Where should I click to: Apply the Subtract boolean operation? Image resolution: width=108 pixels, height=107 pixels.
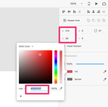click(x=93, y=20)
